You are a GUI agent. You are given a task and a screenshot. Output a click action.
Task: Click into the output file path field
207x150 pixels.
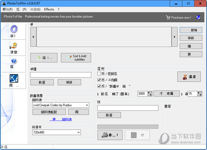tap(128, 108)
